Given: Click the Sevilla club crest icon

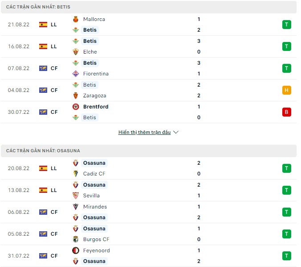Looking at the screenshot, I should click(76, 196).
